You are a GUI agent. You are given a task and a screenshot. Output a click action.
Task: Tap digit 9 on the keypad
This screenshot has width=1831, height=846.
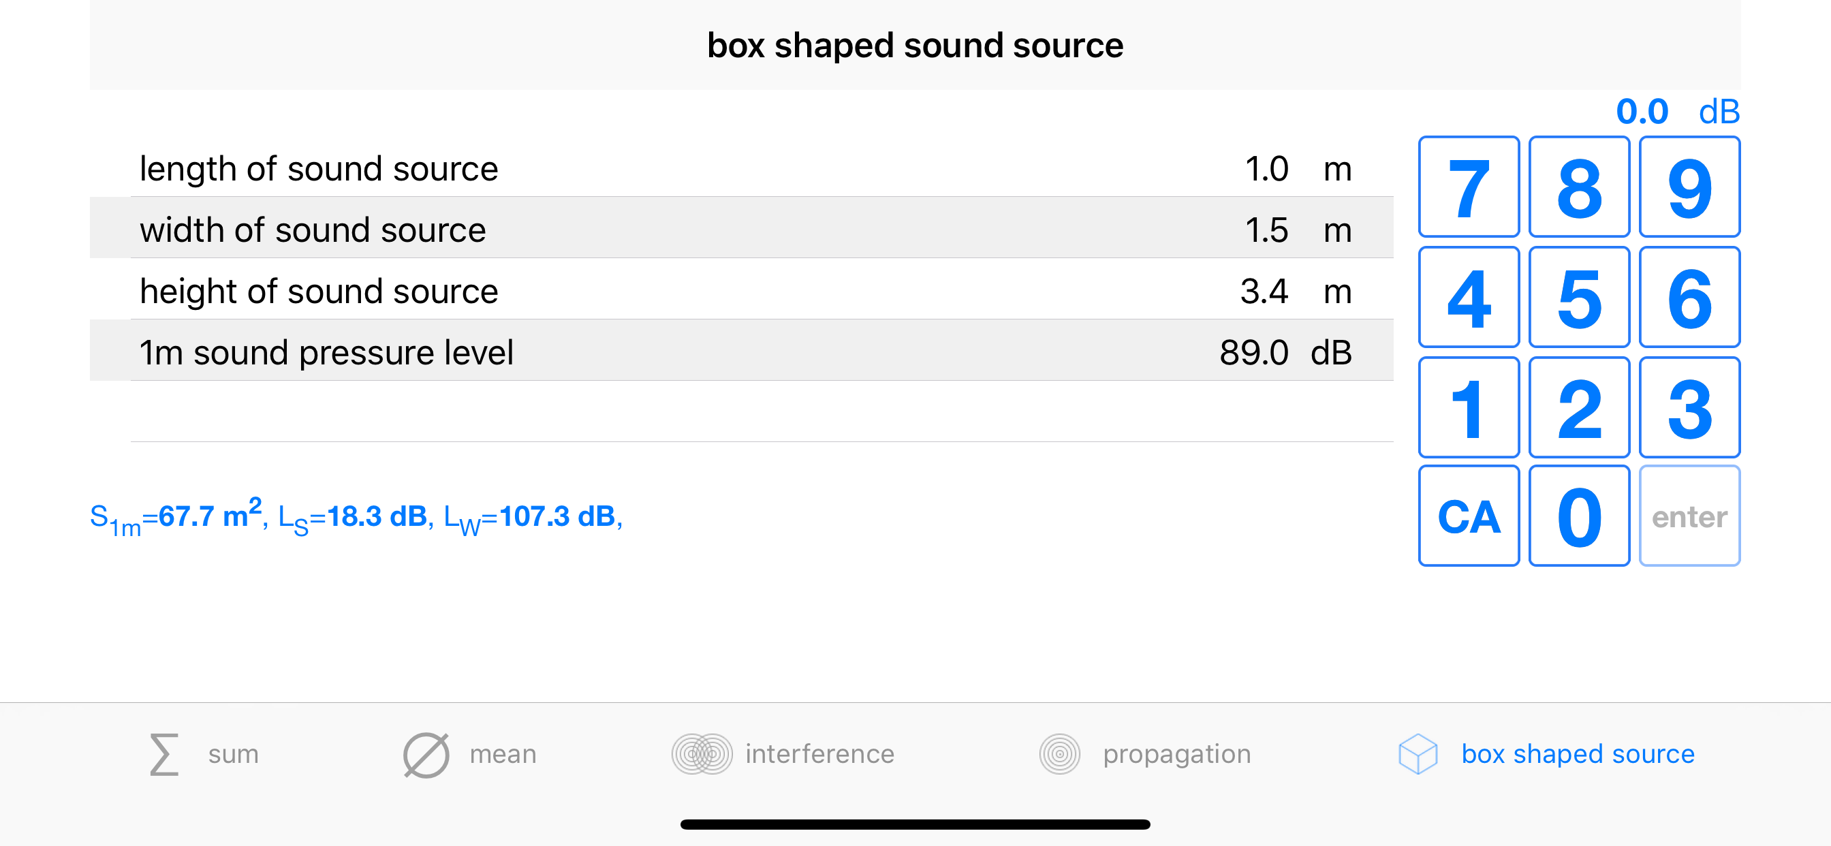click(1689, 186)
